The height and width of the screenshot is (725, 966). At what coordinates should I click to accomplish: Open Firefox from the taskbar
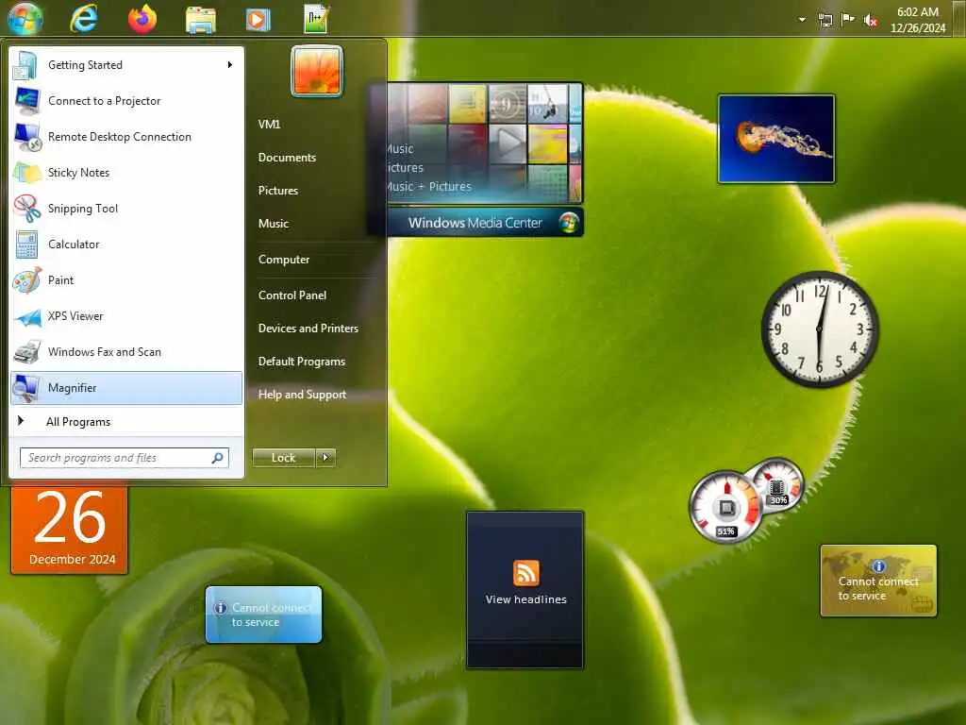(142, 19)
